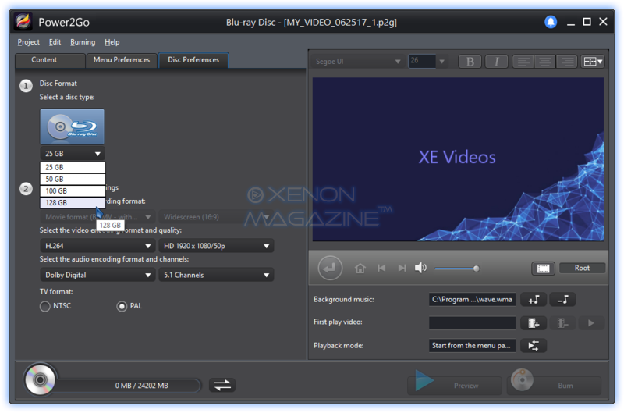Toggle italic text formatting

pyautogui.click(x=496, y=62)
